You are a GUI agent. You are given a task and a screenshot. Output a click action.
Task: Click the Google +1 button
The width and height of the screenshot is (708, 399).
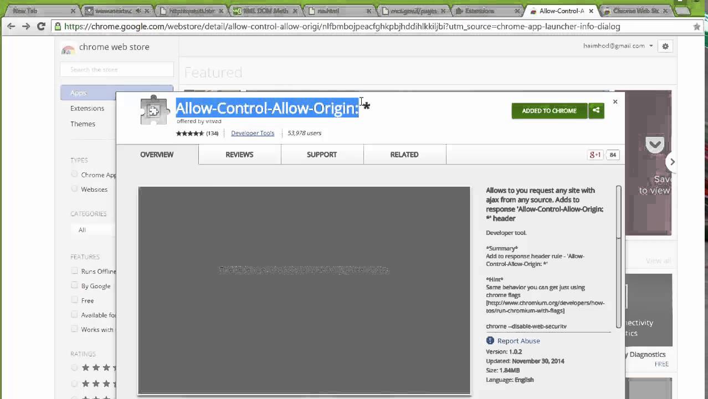coord(595,155)
